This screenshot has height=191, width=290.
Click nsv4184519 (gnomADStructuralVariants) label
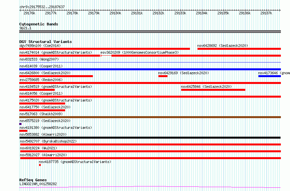56,87
